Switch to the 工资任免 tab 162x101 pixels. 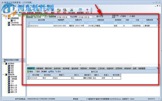pyautogui.click(x=101, y=68)
